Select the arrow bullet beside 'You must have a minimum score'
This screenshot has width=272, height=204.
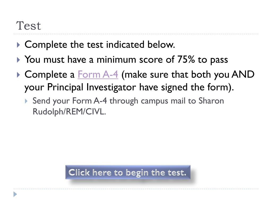(x=18, y=60)
